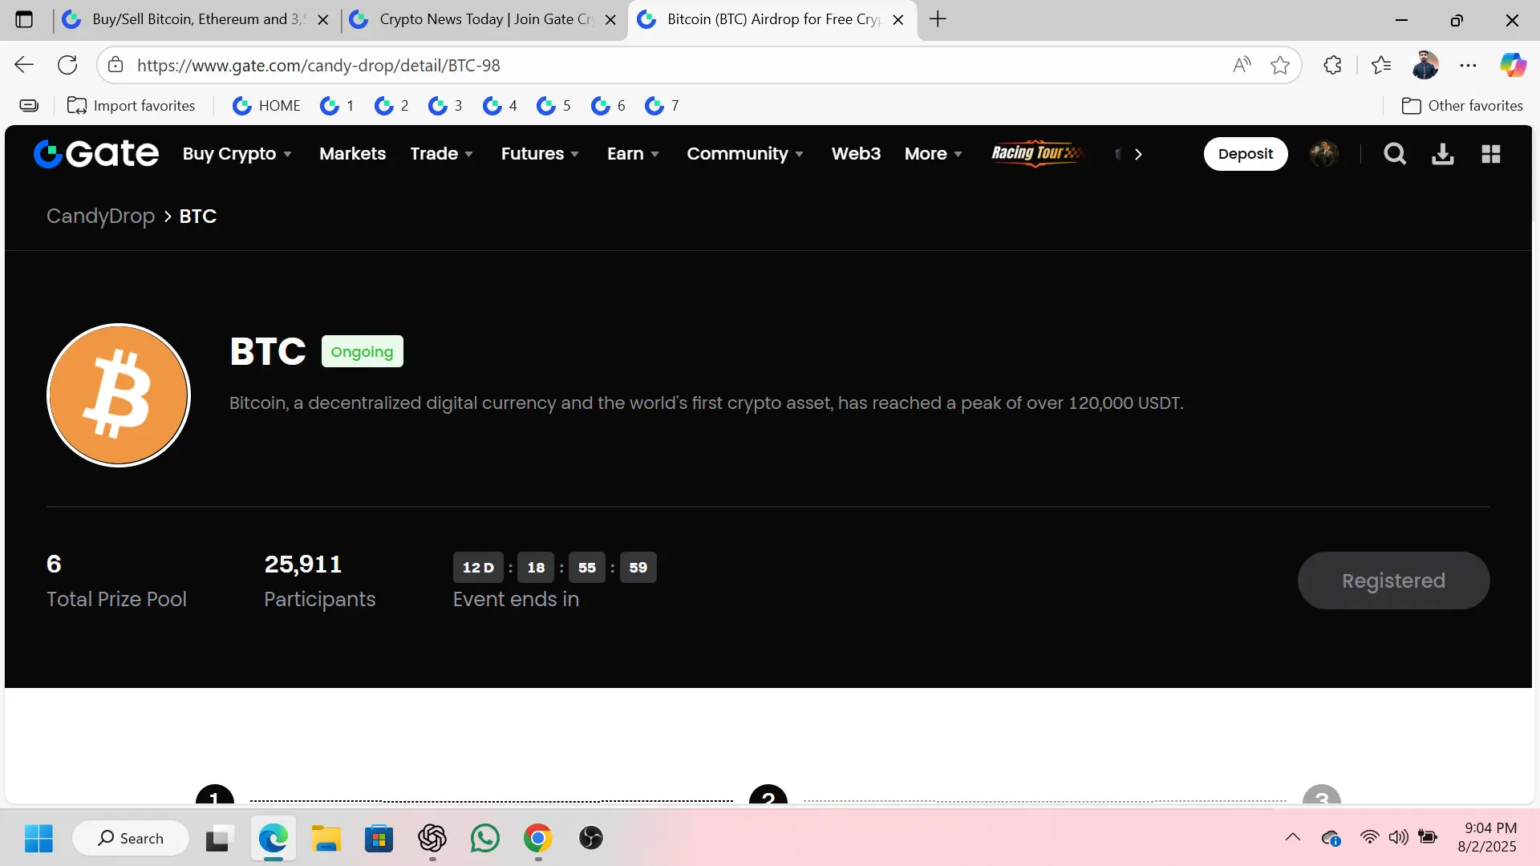Close the Crypto News Today tab
Viewport: 1540px width, 866px height.
coord(610,20)
